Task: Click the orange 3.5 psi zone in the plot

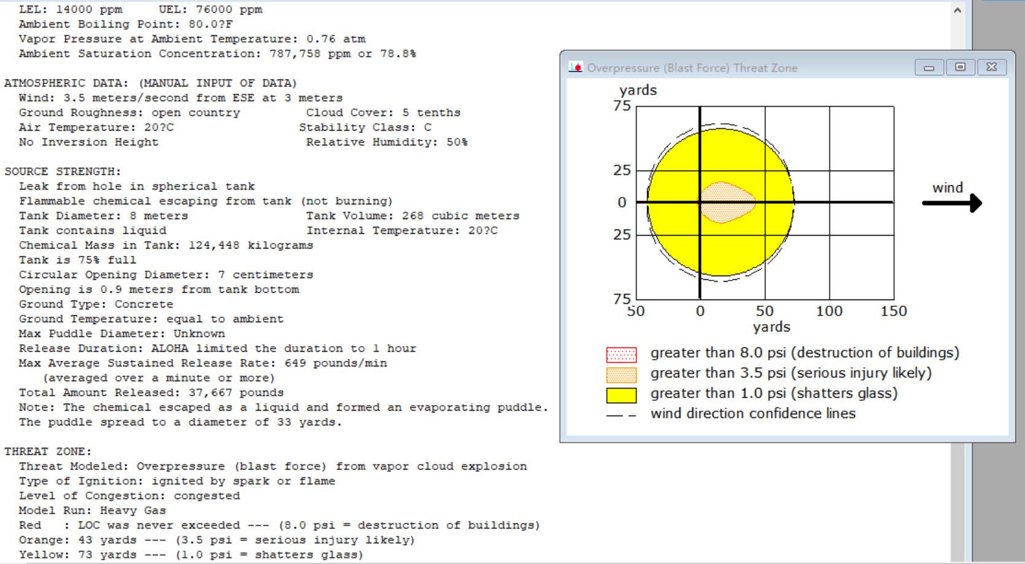Action: [x=727, y=203]
